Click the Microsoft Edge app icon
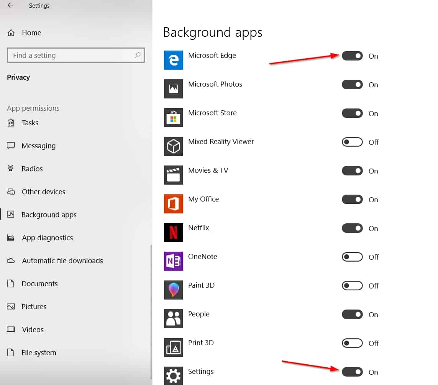This screenshot has width=438, height=385. (x=174, y=60)
